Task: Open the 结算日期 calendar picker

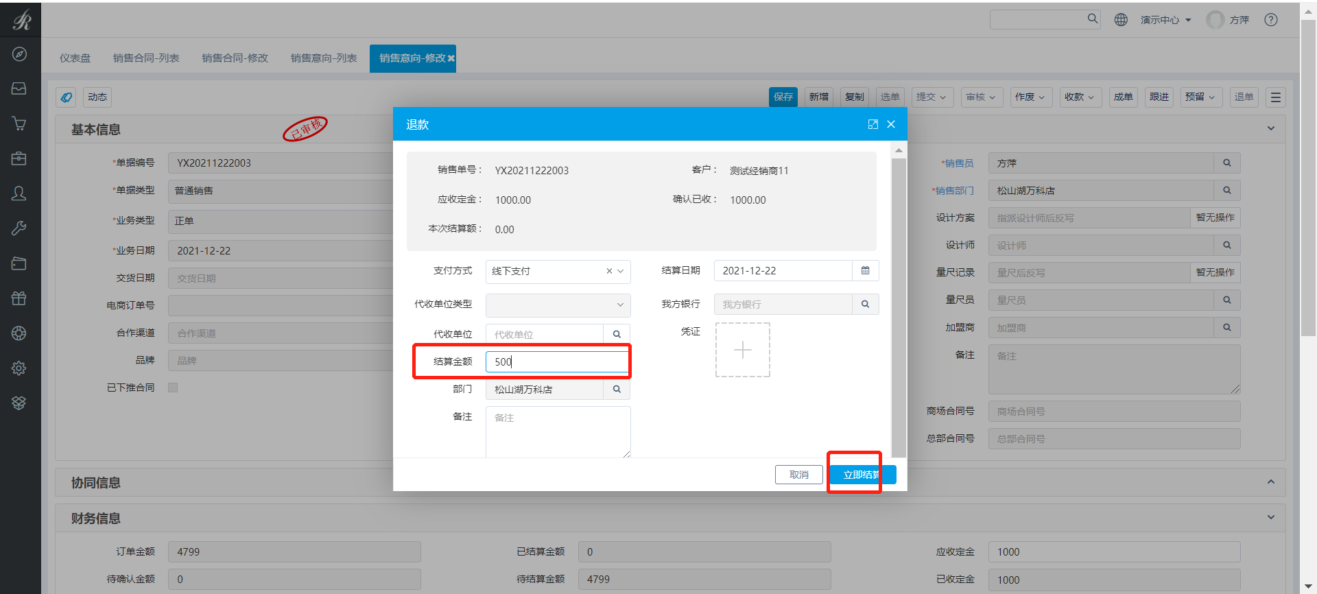Action: [866, 271]
